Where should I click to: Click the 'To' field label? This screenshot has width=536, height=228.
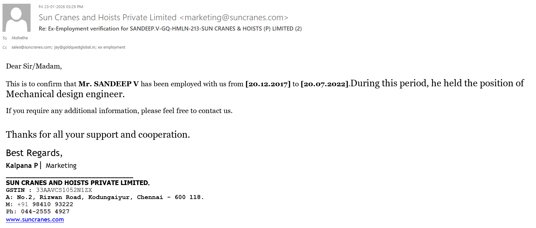tap(5, 38)
